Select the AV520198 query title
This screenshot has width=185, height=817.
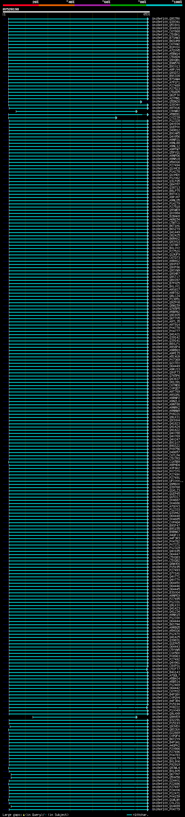(11, 9)
